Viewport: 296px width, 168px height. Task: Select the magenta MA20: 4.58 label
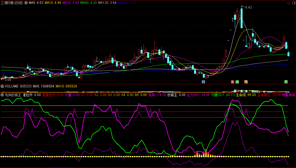pyautogui.click(x=71, y=3)
